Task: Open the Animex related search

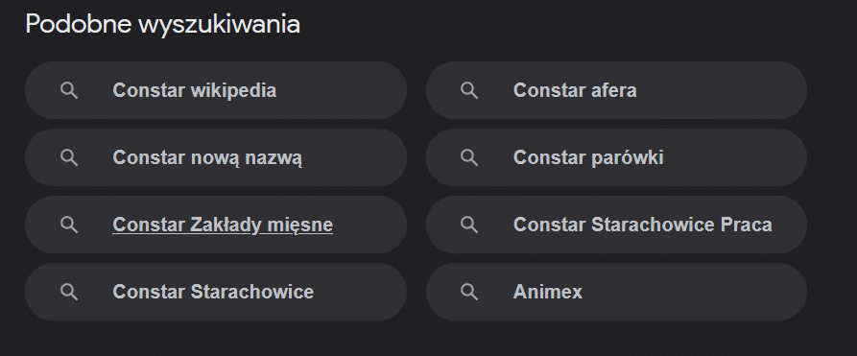Action: point(548,292)
